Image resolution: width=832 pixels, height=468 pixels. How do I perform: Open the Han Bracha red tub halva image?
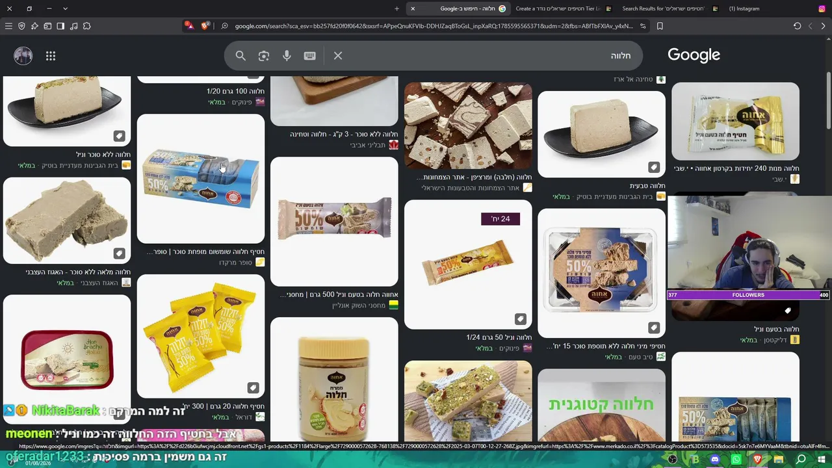[67, 359]
